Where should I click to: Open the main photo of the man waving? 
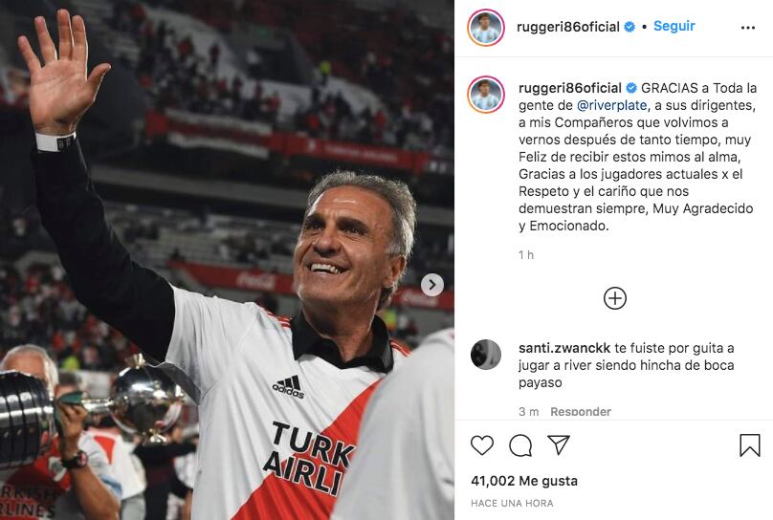tap(227, 260)
